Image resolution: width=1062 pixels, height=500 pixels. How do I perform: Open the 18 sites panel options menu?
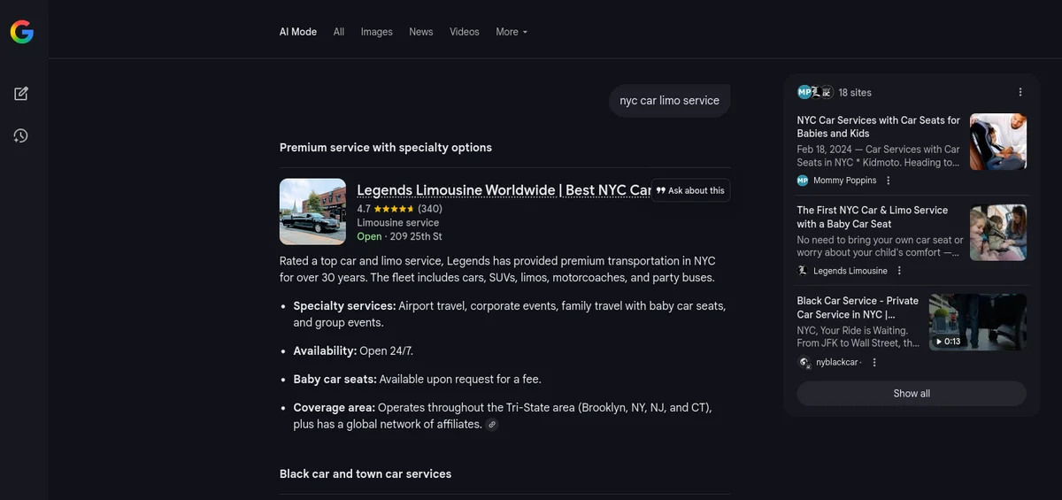(1020, 92)
